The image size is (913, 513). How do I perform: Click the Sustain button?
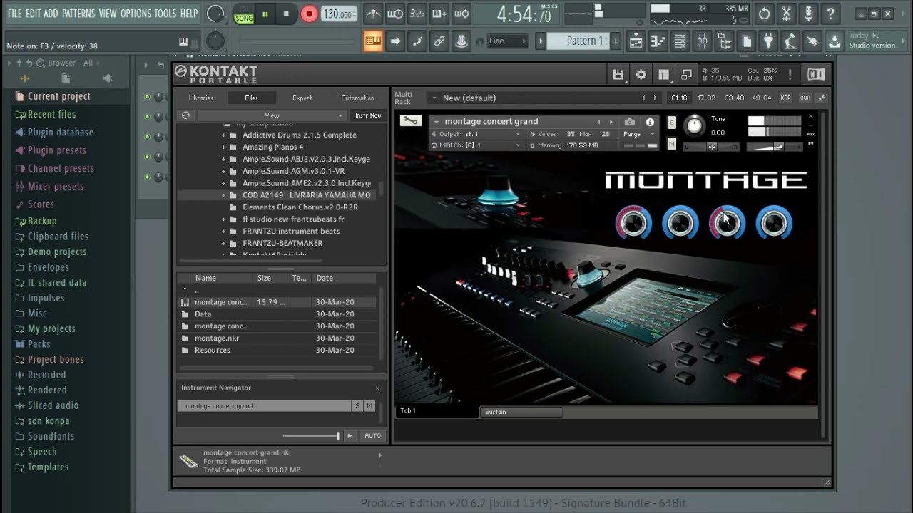pyautogui.click(x=521, y=412)
